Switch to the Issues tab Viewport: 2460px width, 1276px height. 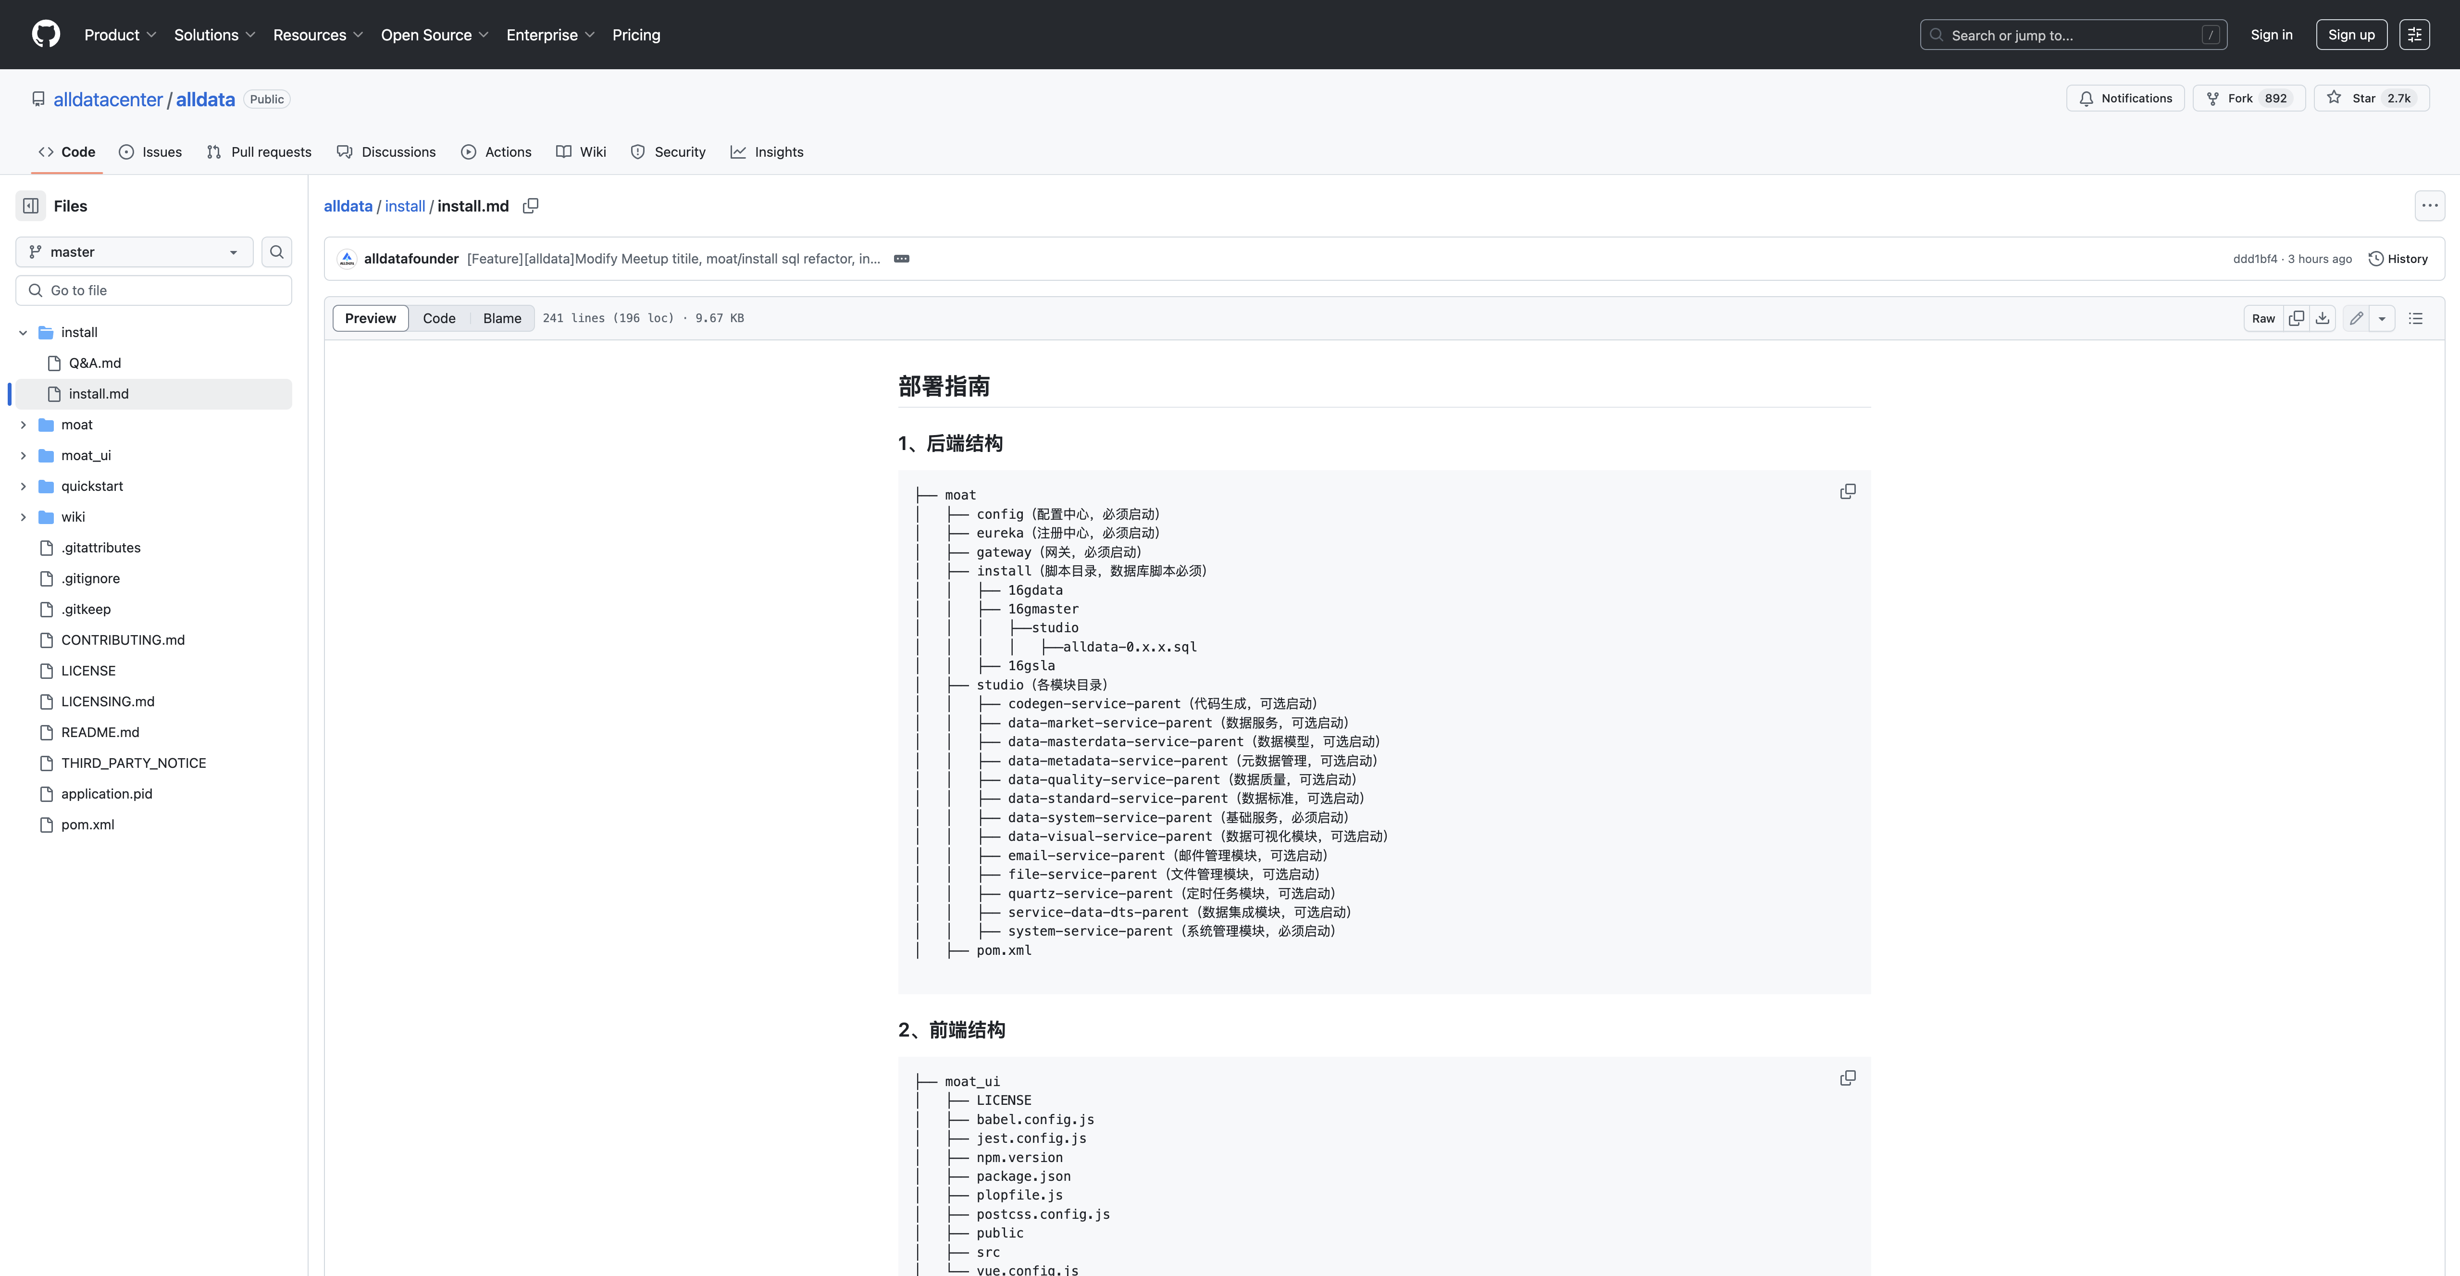pos(150,152)
